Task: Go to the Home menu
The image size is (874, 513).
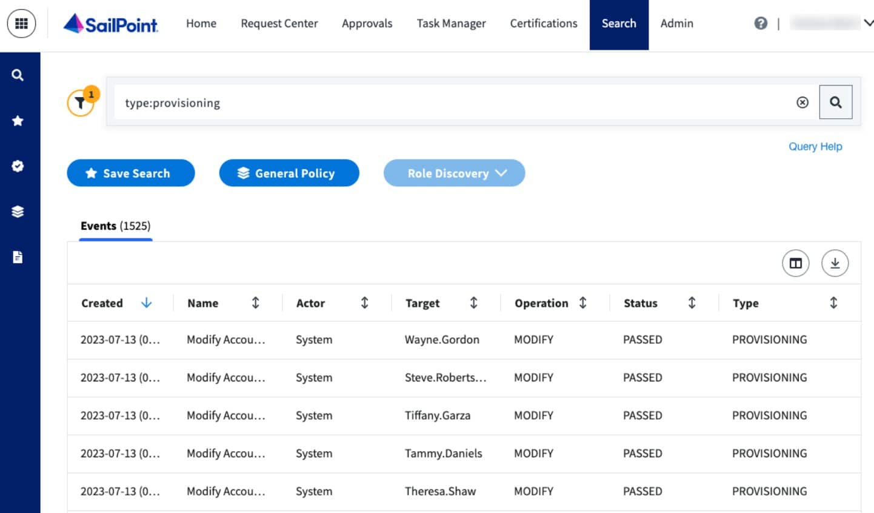Action: point(201,23)
